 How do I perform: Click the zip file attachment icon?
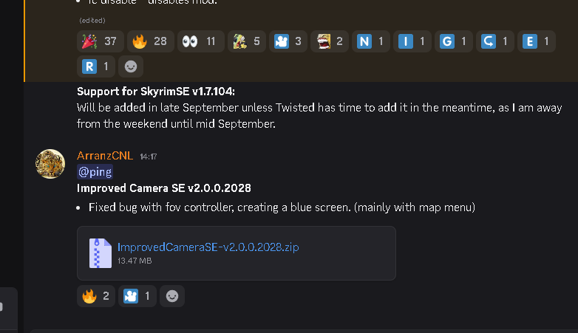pyautogui.click(x=101, y=253)
